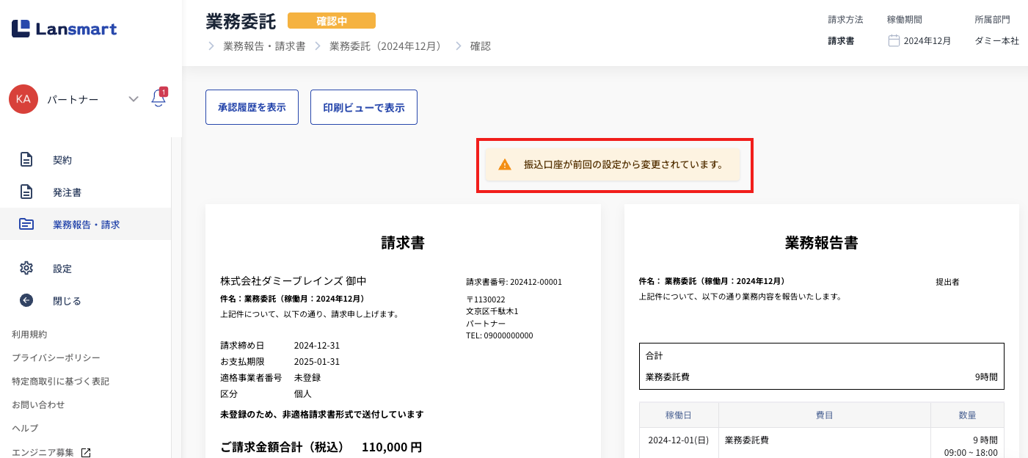Click the calendar icon next to 2024年12月
Screen dimensions: 1028x458
click(894, 41)
